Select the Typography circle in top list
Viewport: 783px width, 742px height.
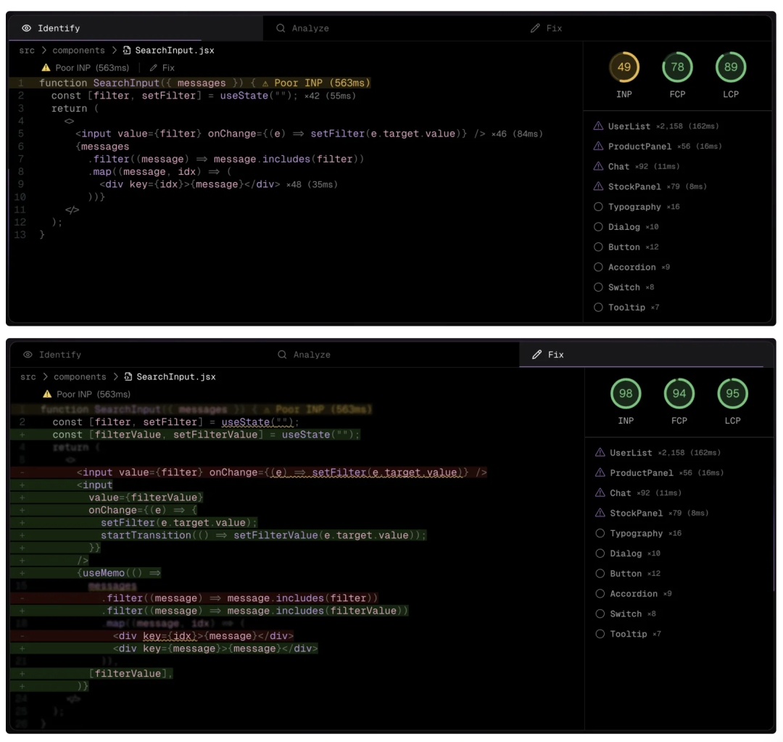tap(598, 207)
